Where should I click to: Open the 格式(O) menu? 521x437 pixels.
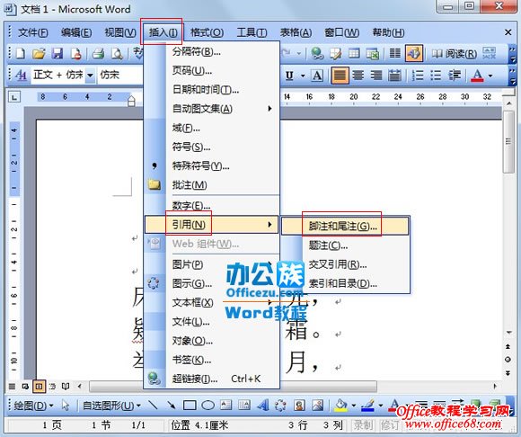(207, 32)
